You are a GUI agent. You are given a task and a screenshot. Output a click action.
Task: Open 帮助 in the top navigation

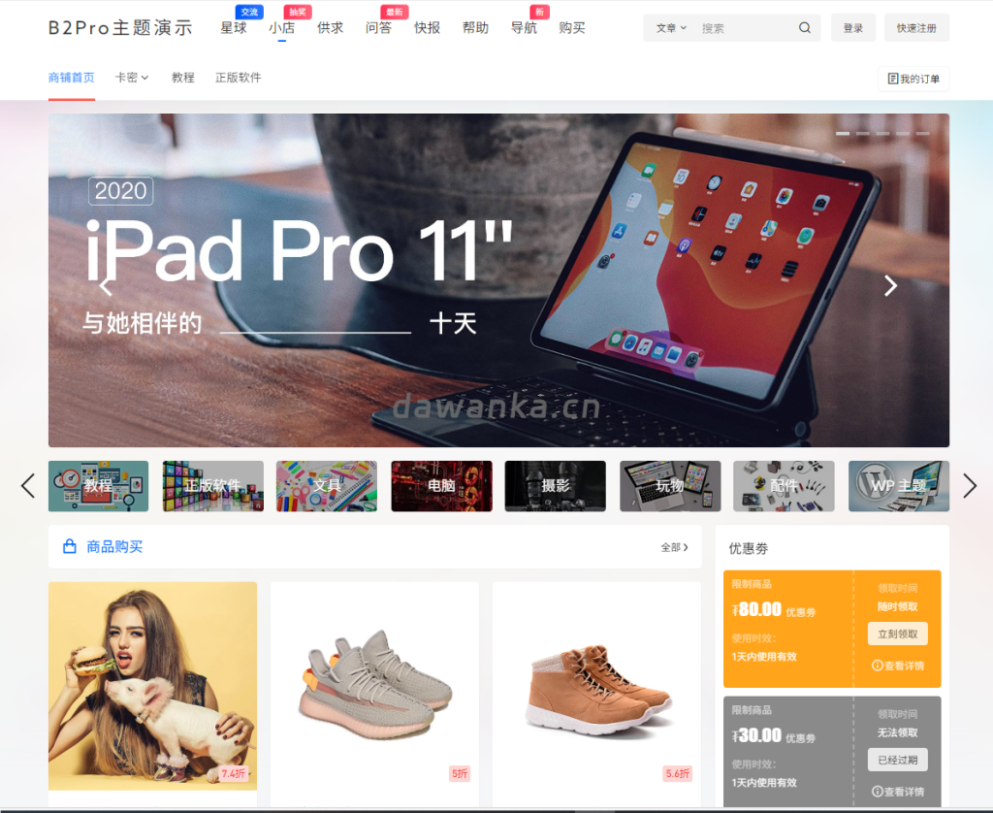(x=475, y=28)
